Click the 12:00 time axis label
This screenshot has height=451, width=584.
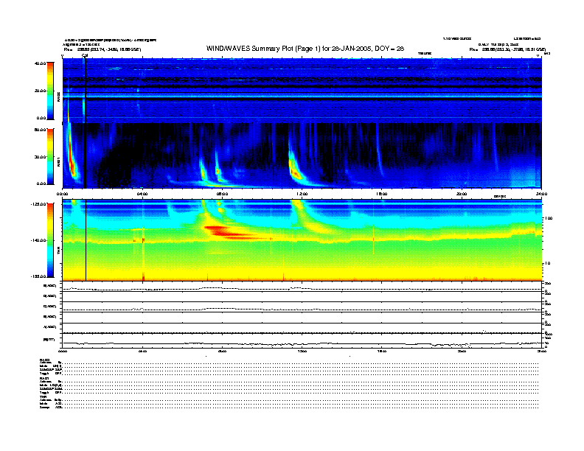[x=302, y=195]
